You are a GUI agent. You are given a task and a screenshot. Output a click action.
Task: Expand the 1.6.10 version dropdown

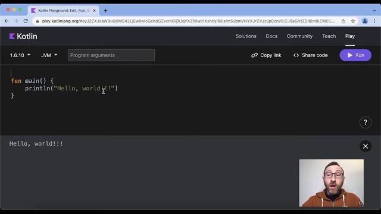(x=20, y=55)
